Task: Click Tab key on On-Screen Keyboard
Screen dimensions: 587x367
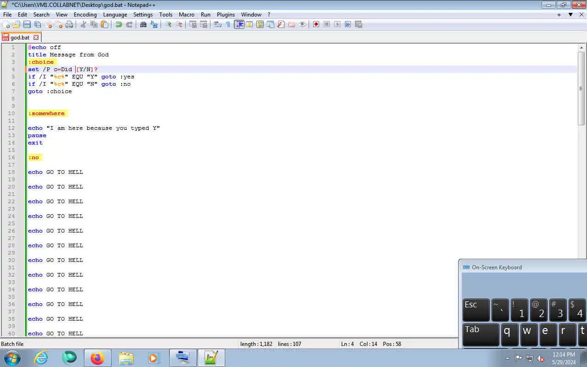Action: 481,334
